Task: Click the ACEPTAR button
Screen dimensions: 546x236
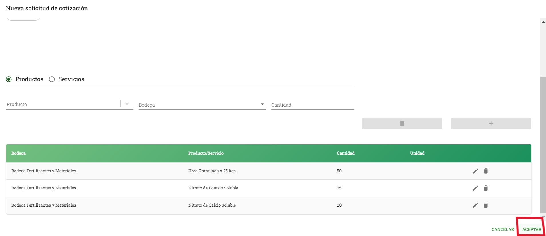Action: pyautogui.click(x=531, y=229)
